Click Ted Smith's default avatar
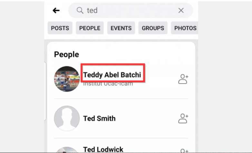Image resolution: width=252 pixels, height=153 pixels. [x=67, y=118]
